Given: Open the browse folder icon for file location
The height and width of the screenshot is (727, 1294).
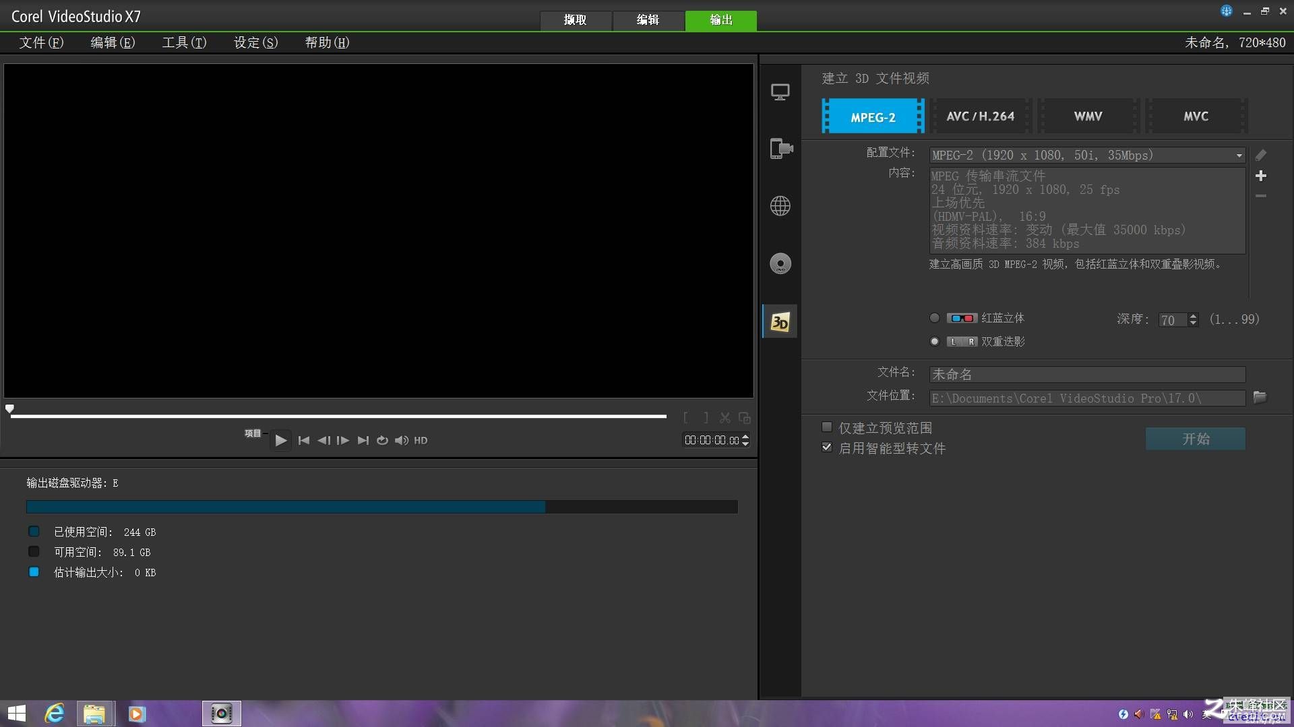Looking at the screenshot, I should pyautogui.click(x=1260, y=397).
